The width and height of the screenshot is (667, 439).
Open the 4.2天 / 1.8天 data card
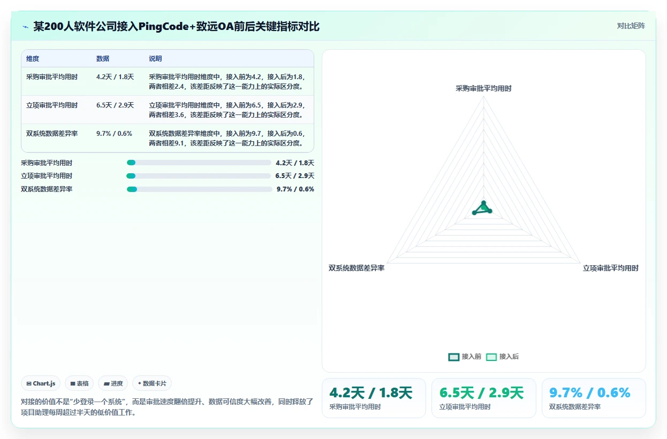(374, 398)
